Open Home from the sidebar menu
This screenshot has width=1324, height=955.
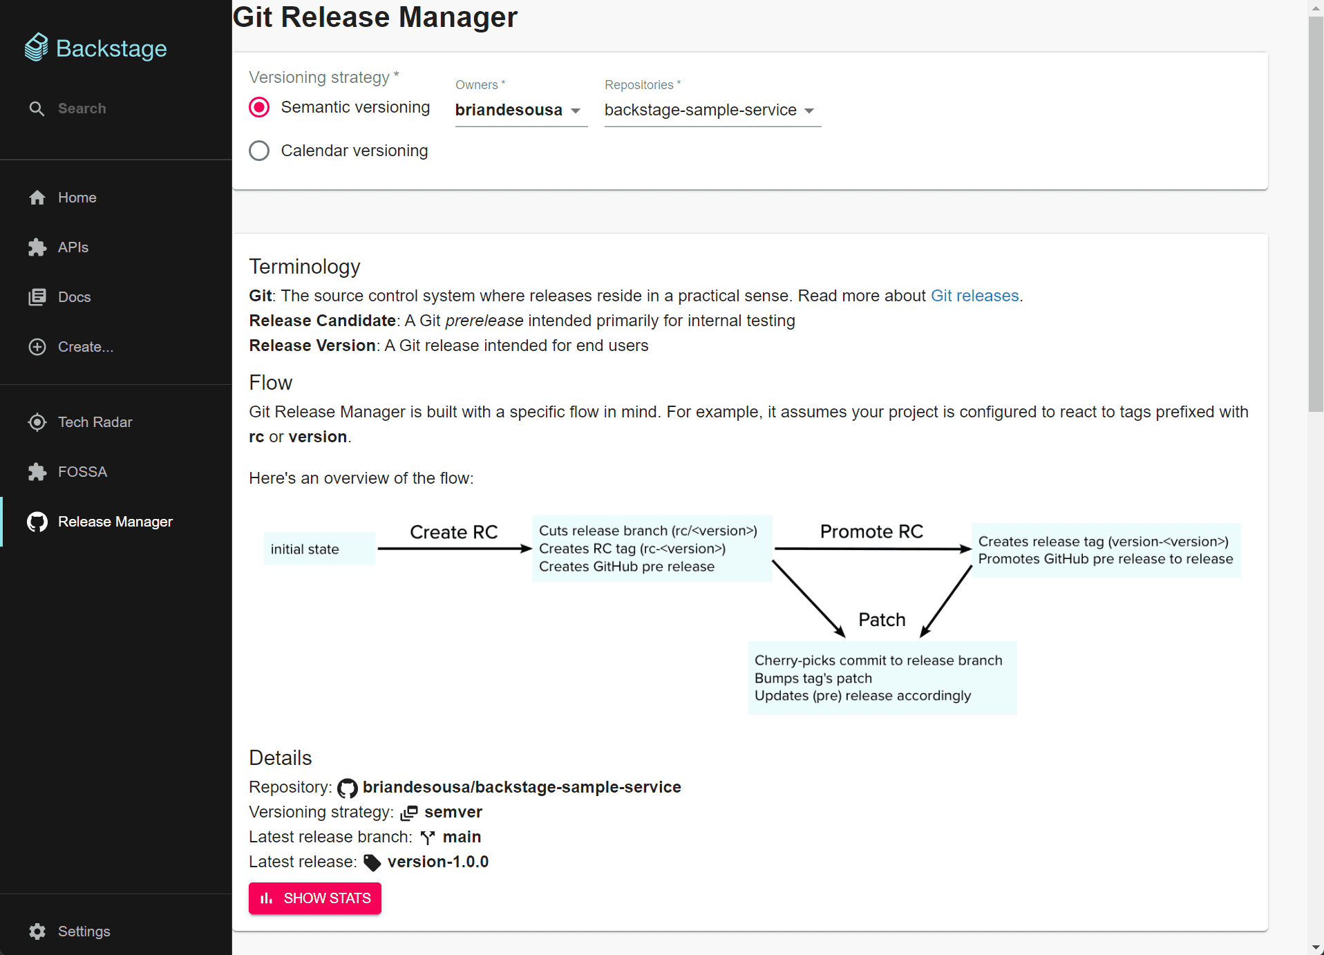[116, 198]
